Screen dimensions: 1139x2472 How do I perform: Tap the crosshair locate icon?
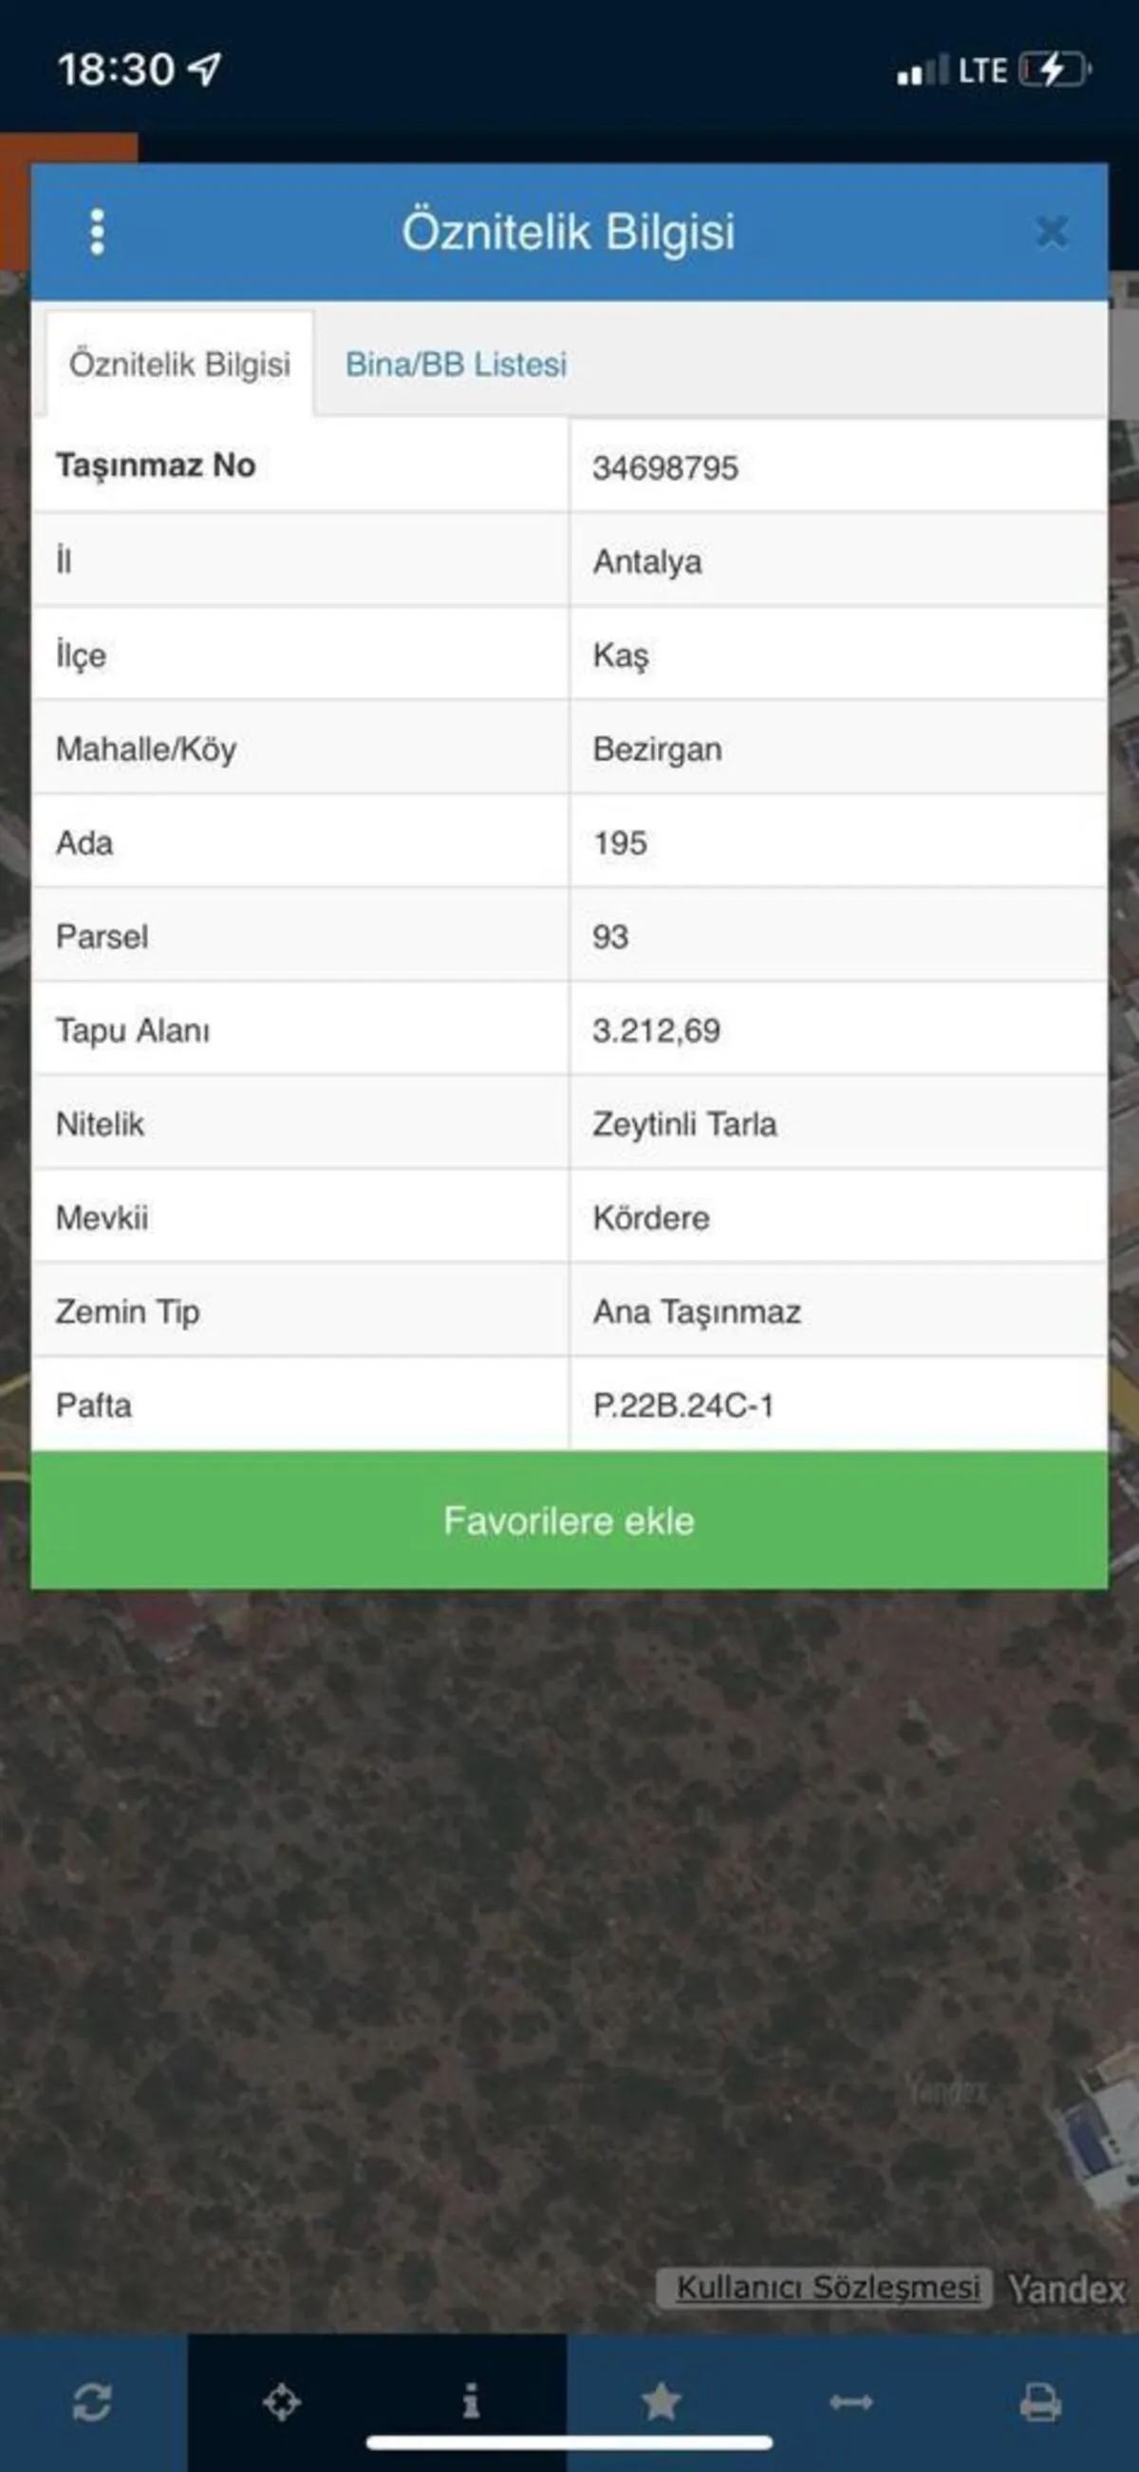tap(282, 2402)
